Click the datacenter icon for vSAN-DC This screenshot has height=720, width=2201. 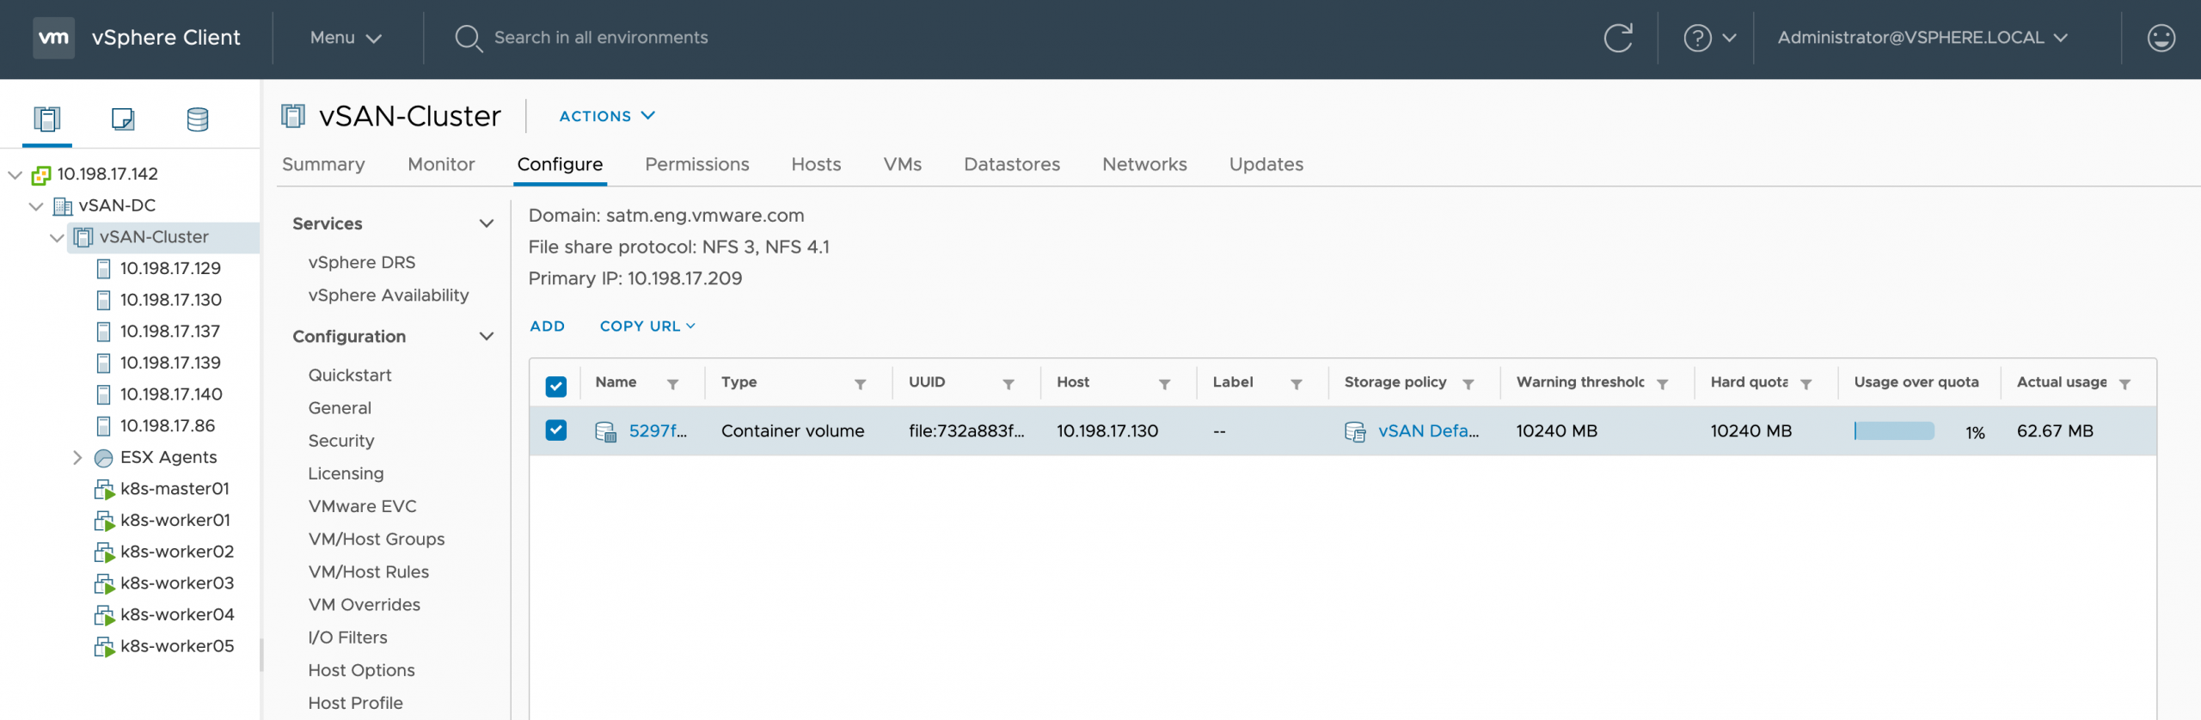click(63, 206)
